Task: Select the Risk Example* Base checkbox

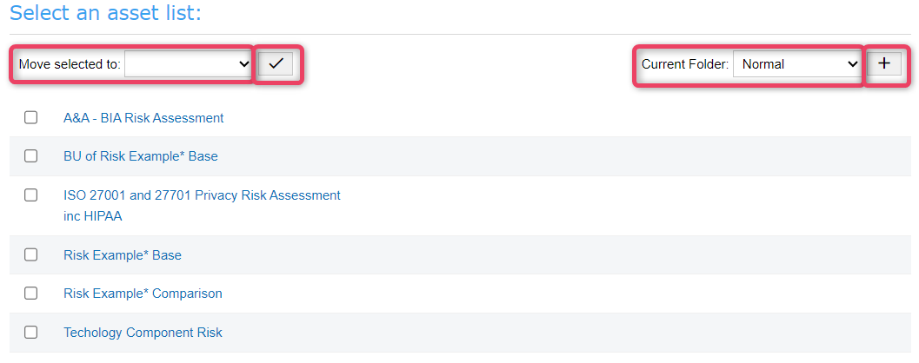Action: coord(30,254)
